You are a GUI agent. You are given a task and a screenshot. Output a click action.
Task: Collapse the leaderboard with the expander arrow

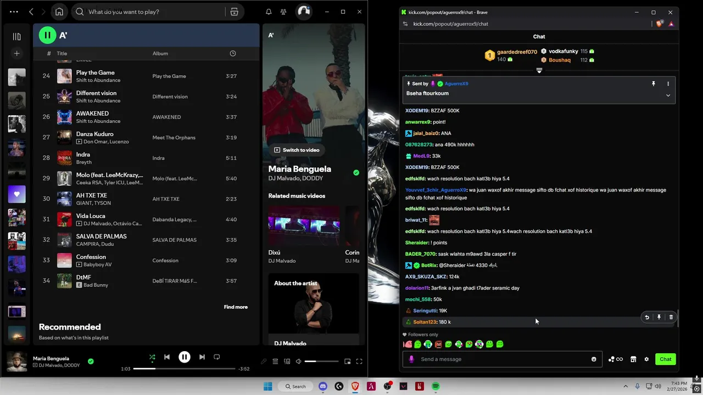pos(539,71)
